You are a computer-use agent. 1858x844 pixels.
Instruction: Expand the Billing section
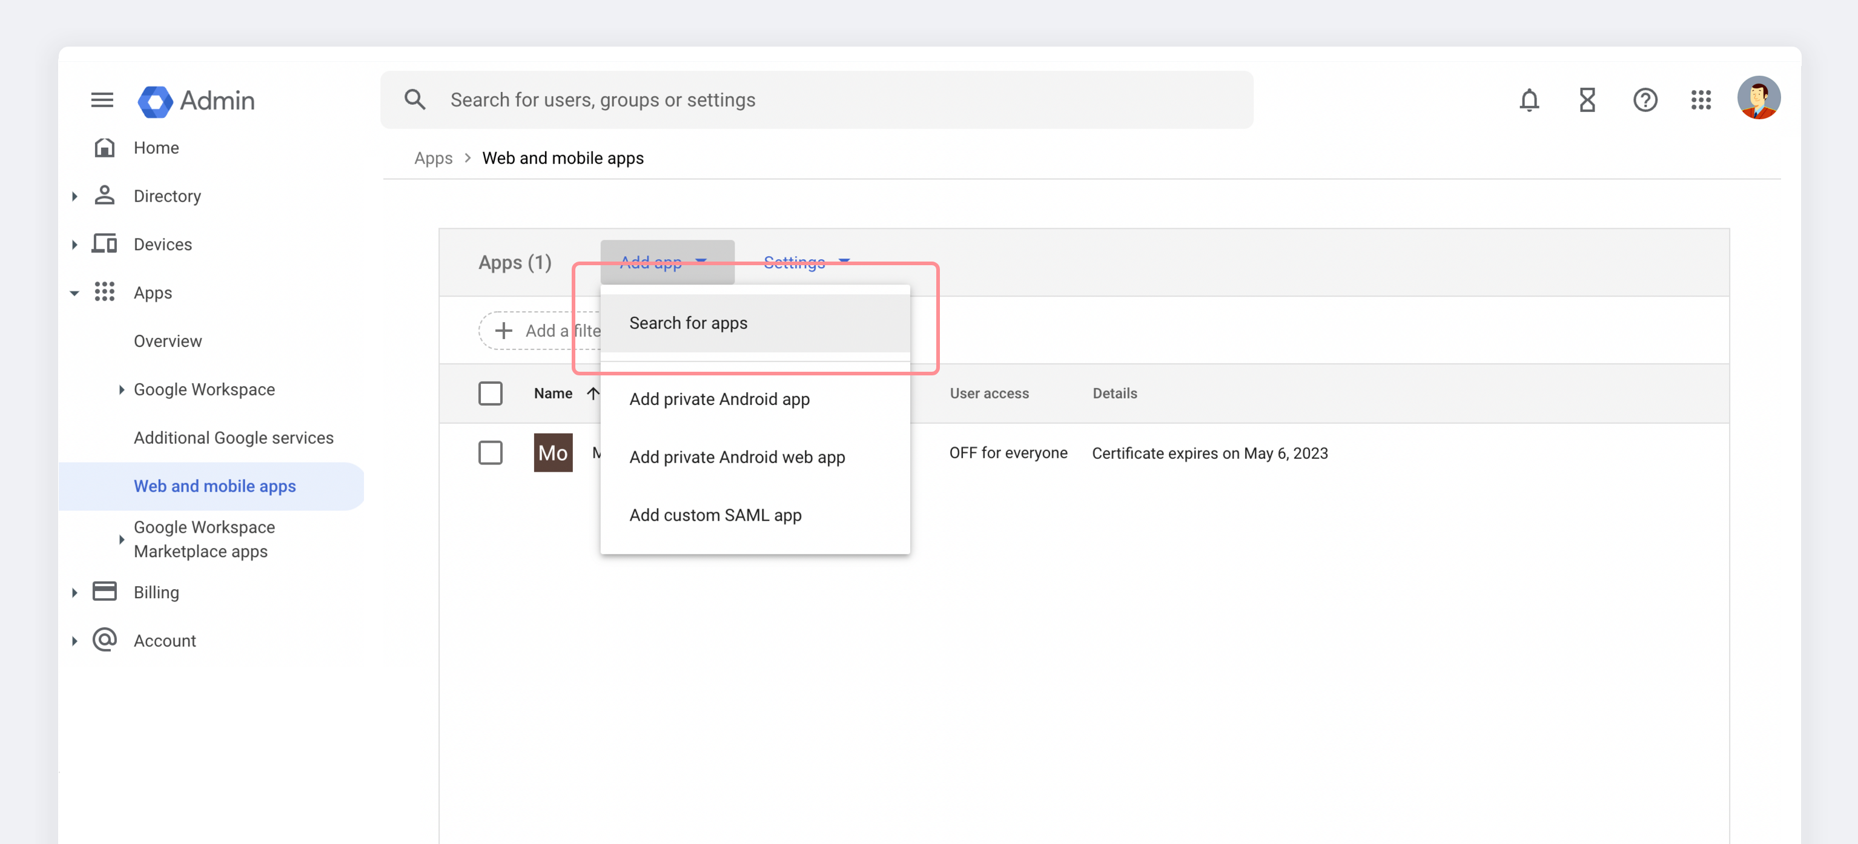pyautogui.click(x=74, y=592)
